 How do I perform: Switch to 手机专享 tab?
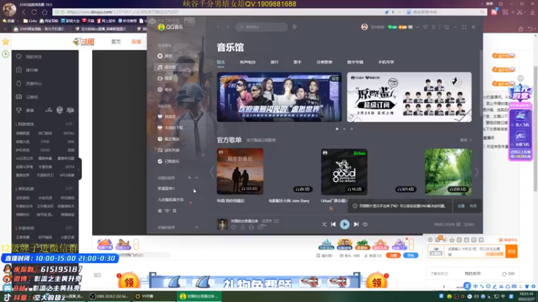386,62
